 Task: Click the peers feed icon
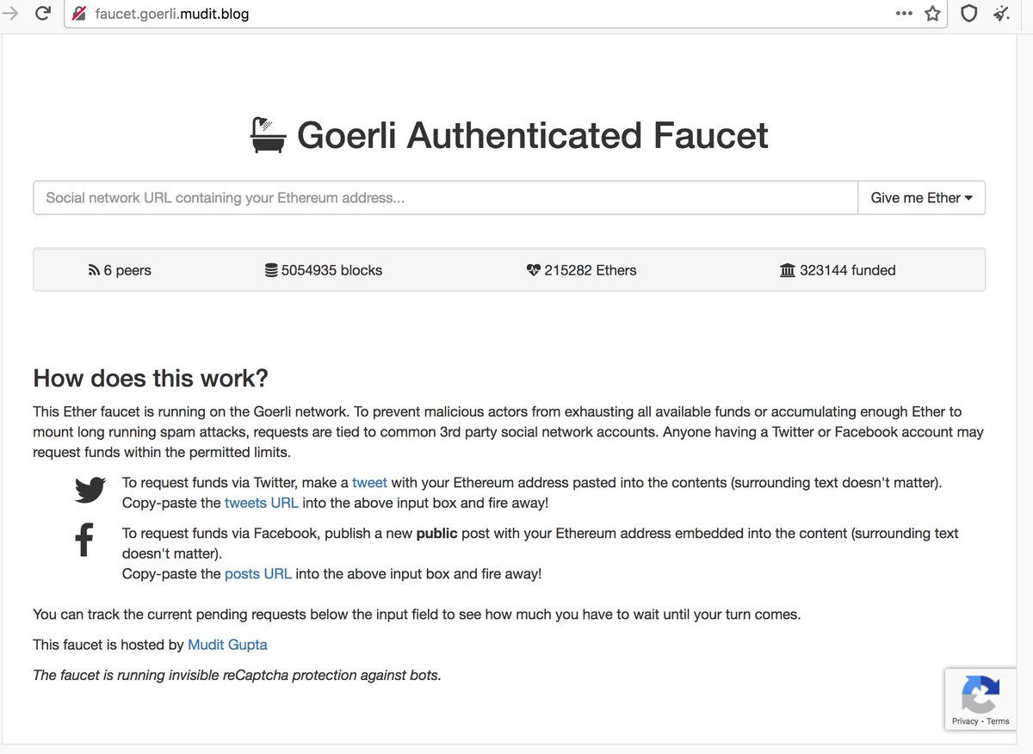click(x=94, y=270)
